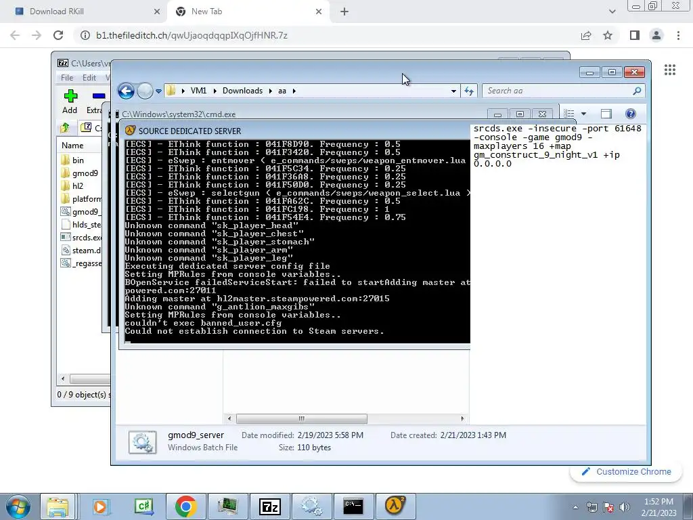Select the srcds.exe file in 7-Zip
693x520 pixels.
click(81, 238)
